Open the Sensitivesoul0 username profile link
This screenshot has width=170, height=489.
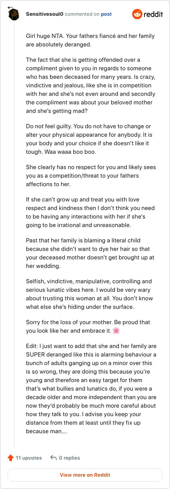[45, 14]
